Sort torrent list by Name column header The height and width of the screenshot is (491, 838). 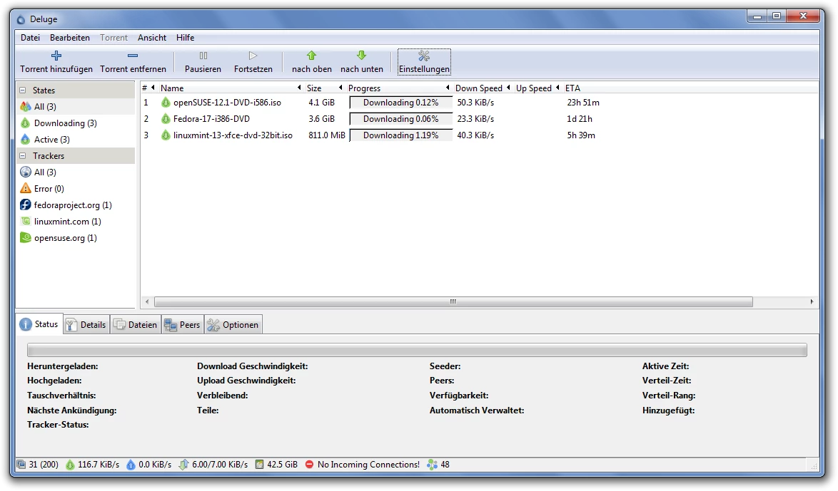point(172,88)
